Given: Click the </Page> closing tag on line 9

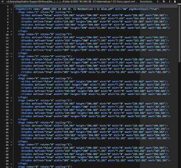Looking at the screenshot, I should tap(23, 31).
